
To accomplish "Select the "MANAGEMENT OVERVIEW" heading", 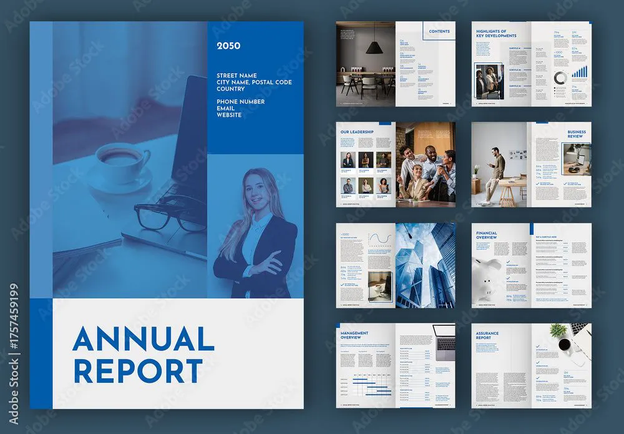I will click(x=354, y=335).
